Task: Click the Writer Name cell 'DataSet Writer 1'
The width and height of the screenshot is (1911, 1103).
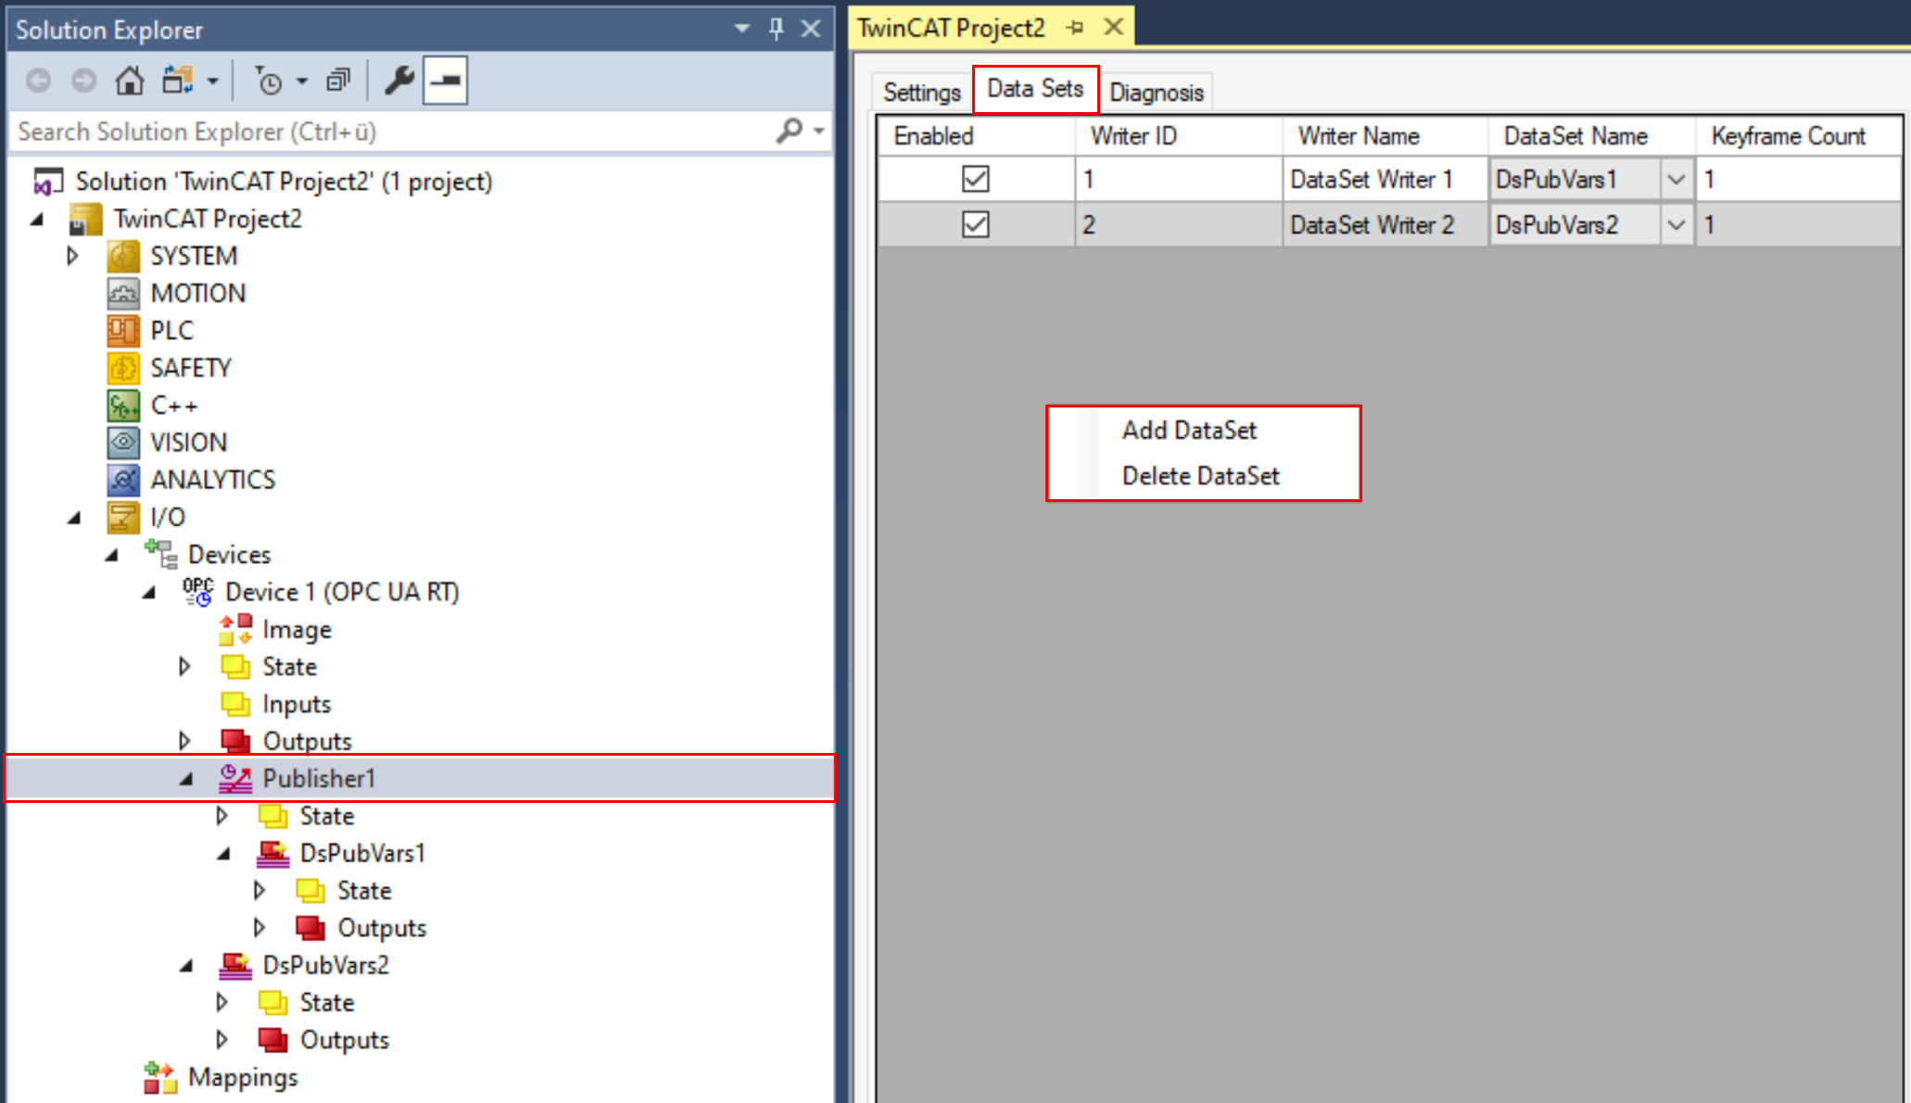Action: (x=1385, y=179)
